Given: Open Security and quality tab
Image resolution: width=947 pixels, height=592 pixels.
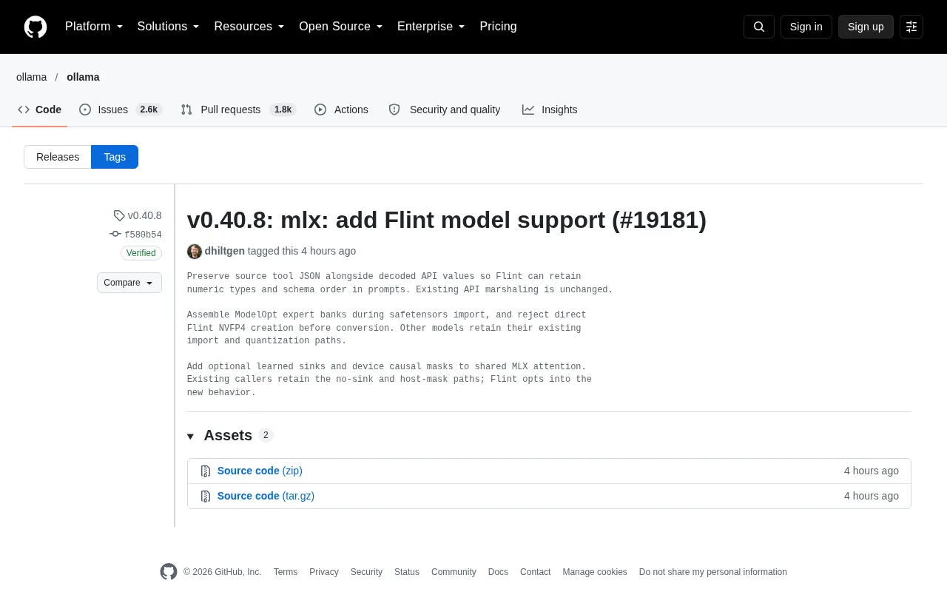Looking at the screenshot, I should (445, 110).
